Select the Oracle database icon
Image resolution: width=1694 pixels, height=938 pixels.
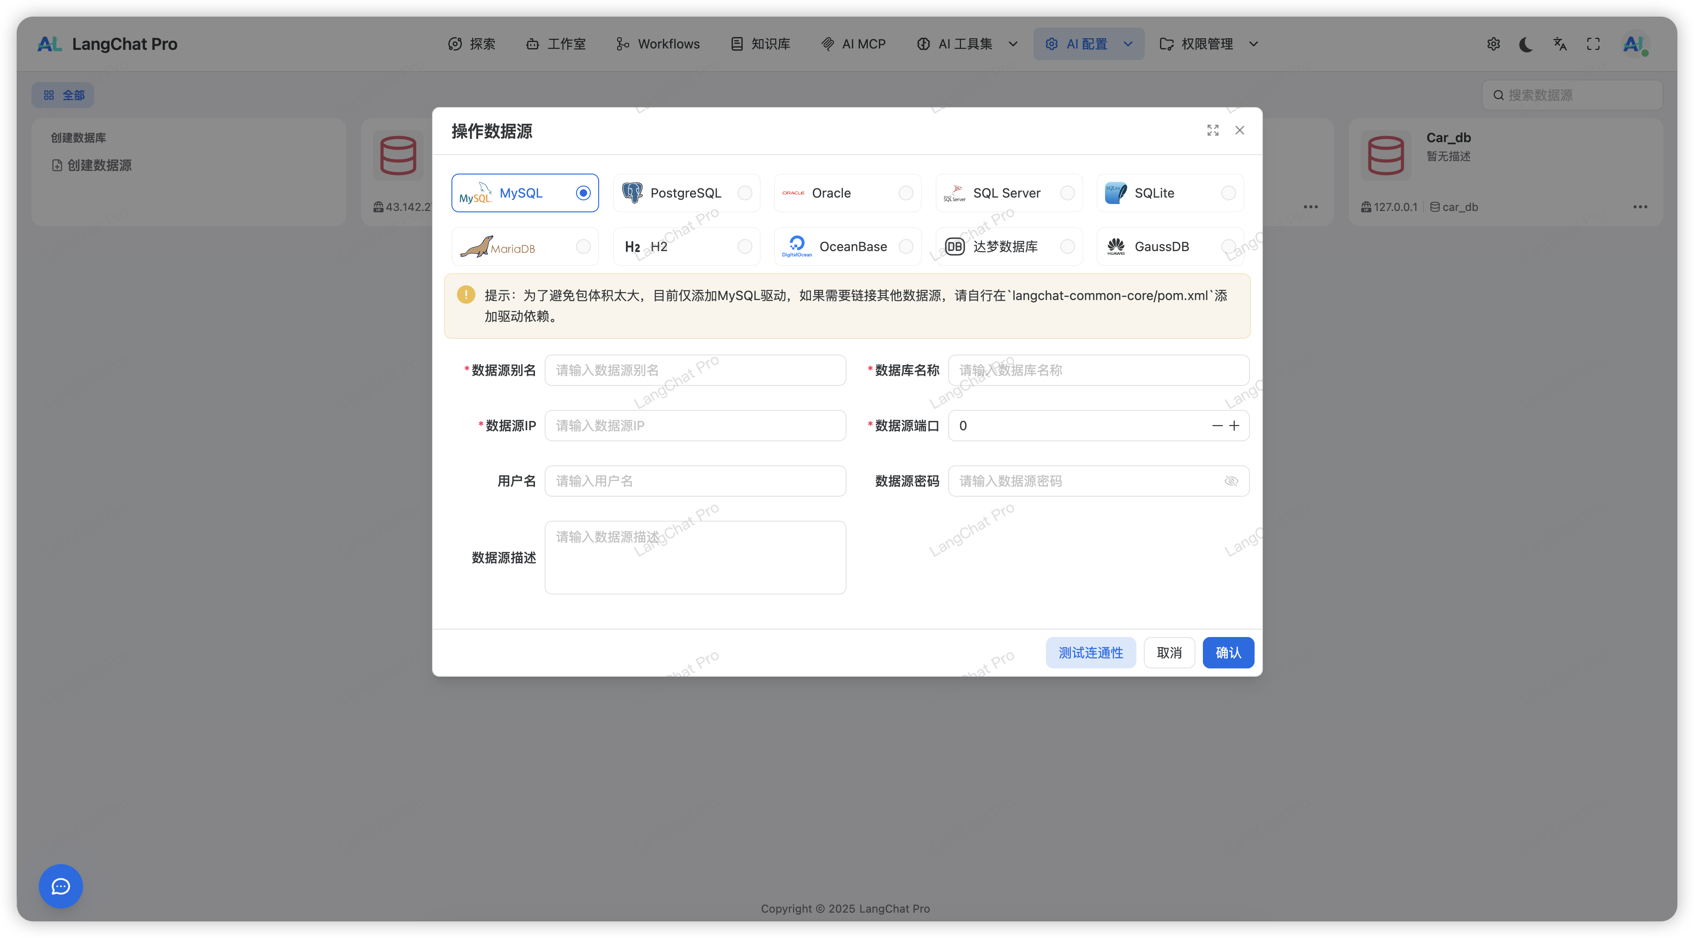pos(794,193)
